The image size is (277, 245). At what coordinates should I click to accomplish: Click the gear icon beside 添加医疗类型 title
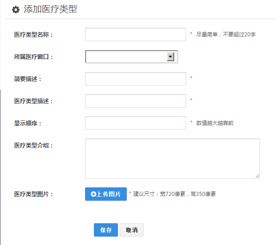[x=16, y=10]
